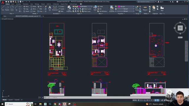Viewport: 189px width, 106px height.
Task: Click the Trim tool
Action: [40, 6]
